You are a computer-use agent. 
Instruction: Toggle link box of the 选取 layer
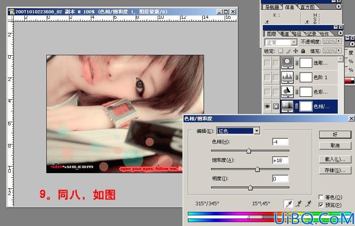tap(276, 63)
